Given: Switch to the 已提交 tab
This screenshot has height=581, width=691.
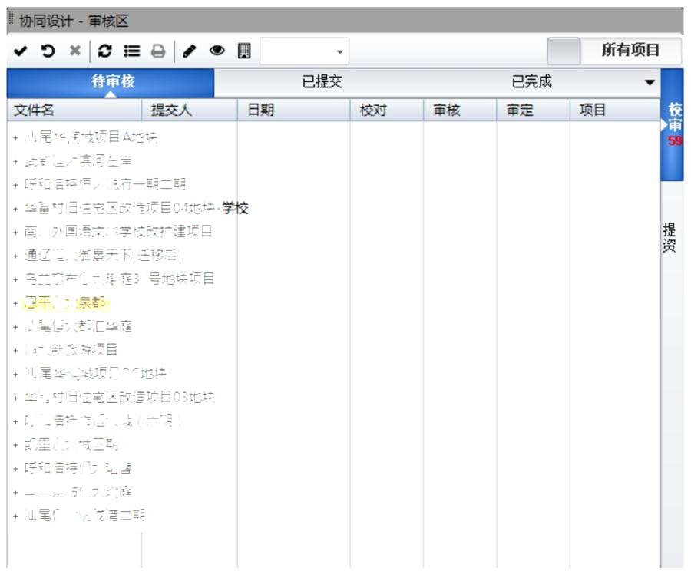Looking at the screenshot, I should 322,82.
